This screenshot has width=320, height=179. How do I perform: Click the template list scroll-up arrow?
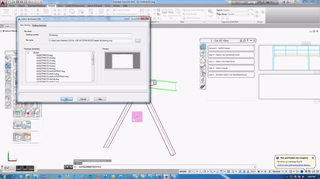point(93,53)
